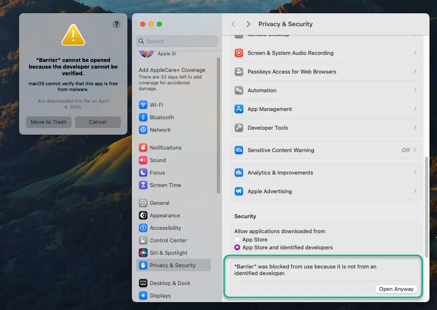Image resolution: width=437 pixels, height=310 pixels.
Task: Expand the App Management row chevron
Action: [x=415, y=108]
